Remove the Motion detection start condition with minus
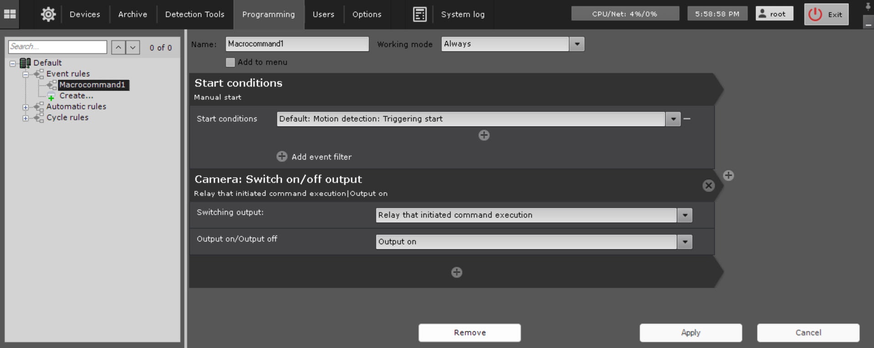The image size is (874, 348). (x=687, y=119)
